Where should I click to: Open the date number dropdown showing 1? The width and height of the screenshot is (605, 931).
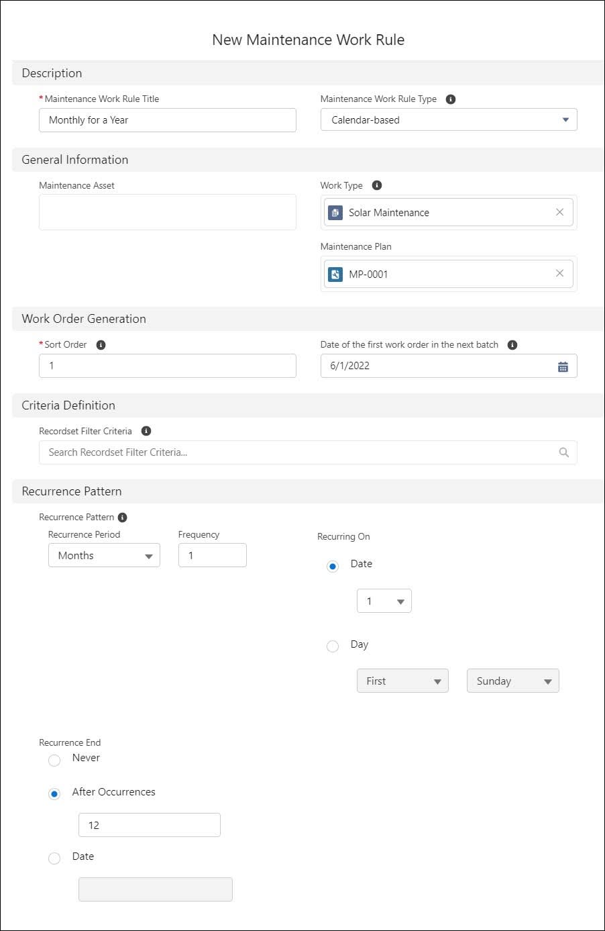coord(384,601)
